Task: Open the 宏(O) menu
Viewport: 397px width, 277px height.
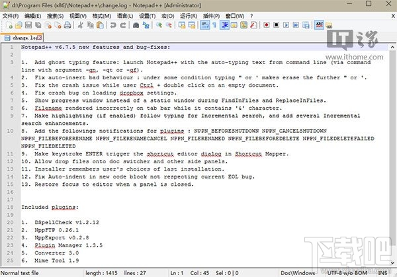Action: 168,16
